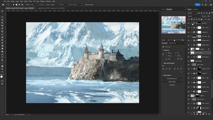Image resolution: width=213 pixels, height=120 pixels.
Task: Open the Filter menu
Action: [x=31, y=1]
